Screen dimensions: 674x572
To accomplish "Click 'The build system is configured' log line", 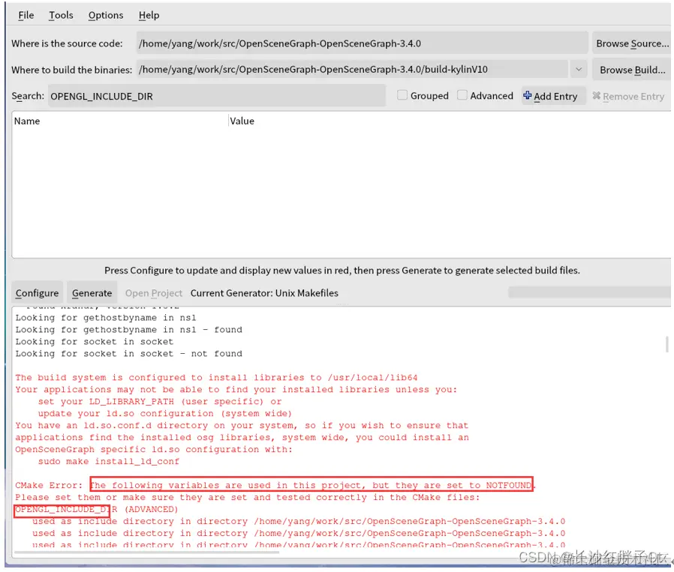I will click(x=216, y=378).
